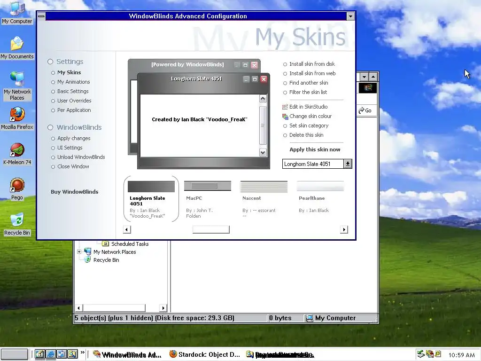Select the My Skins radio option
This screenshot has height=361, width=481.
point(53,73)
